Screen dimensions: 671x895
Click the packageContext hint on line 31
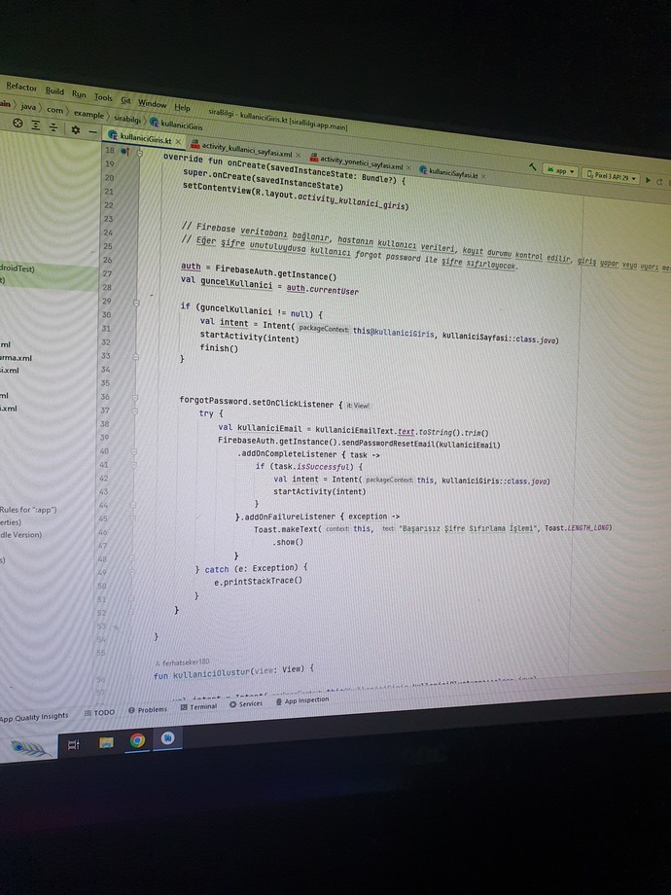323,328
